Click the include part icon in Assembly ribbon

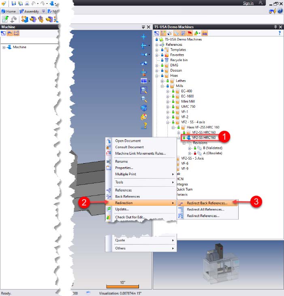[25, 19]
